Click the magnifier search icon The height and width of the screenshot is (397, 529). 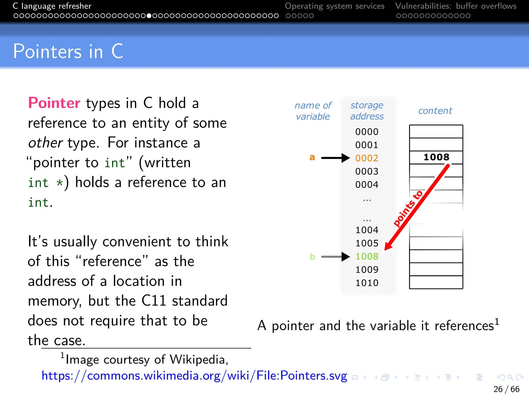coord(510,377)
